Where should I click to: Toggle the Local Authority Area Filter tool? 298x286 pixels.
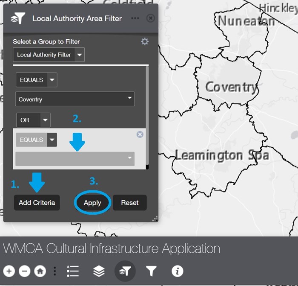125,271
